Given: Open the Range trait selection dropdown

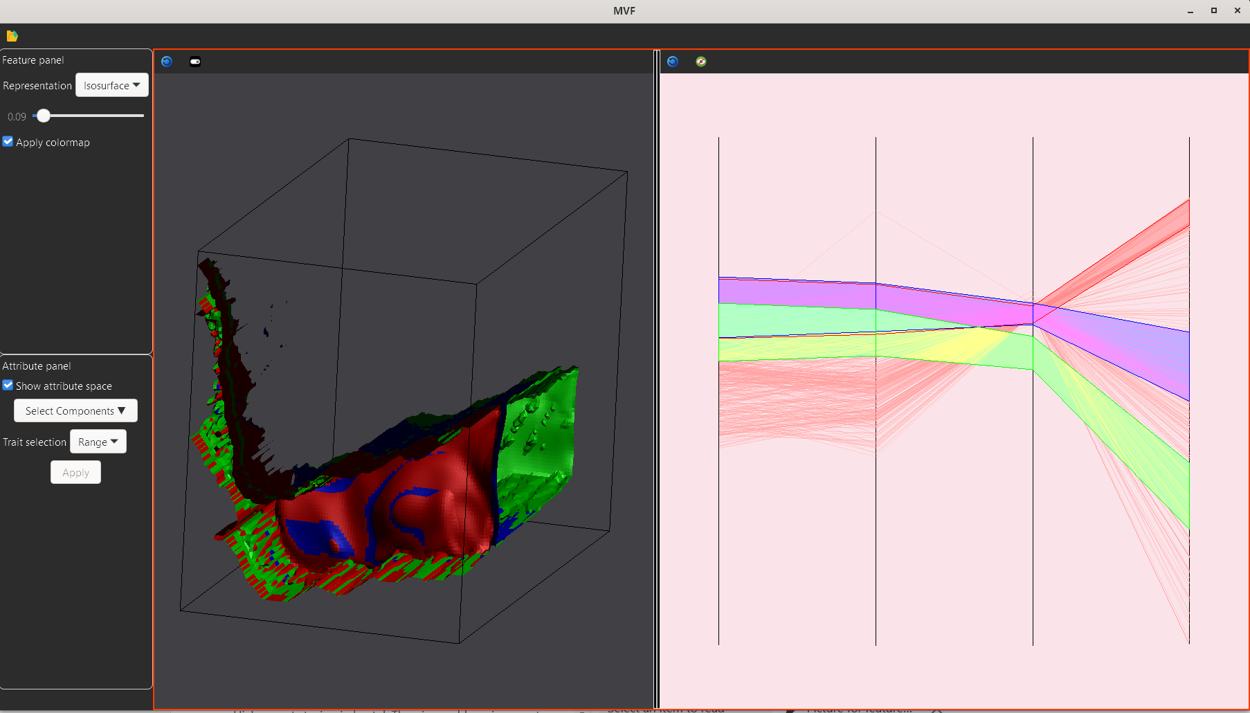Looking at the screenshot, I should 98,442.
